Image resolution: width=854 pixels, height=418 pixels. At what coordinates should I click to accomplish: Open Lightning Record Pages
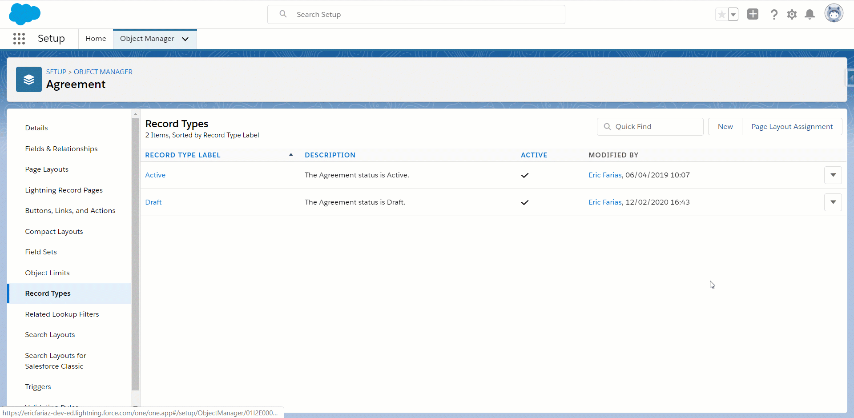[x=64, y=190]
